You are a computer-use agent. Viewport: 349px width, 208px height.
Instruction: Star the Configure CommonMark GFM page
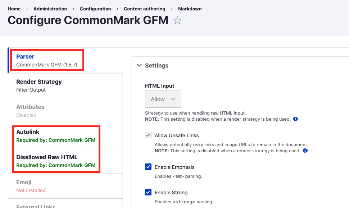click(x=177, y=20)
